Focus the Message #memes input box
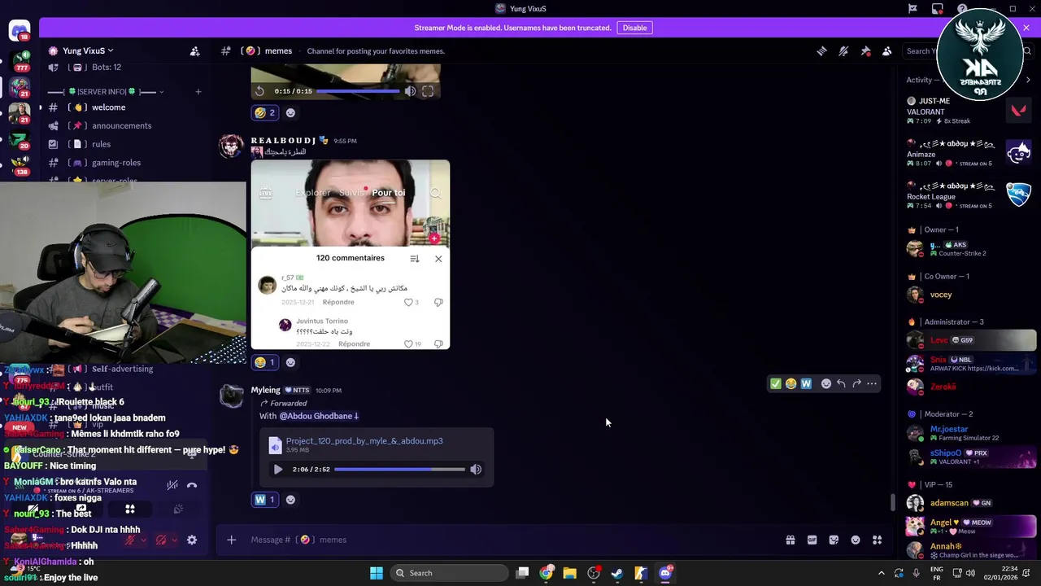Image resolution: width=1041 pixels, height=586 pixels. click(x=512, y=540)
